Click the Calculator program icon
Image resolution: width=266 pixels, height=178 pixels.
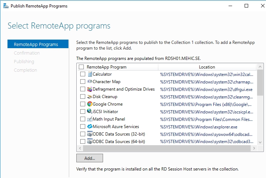pyautogui.click(x=89, y=74)
